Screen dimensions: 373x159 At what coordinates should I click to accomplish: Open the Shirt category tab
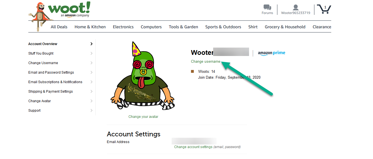point(253,27)
